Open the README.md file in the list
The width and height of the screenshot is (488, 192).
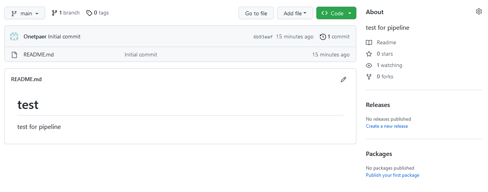tap(39, 54)
